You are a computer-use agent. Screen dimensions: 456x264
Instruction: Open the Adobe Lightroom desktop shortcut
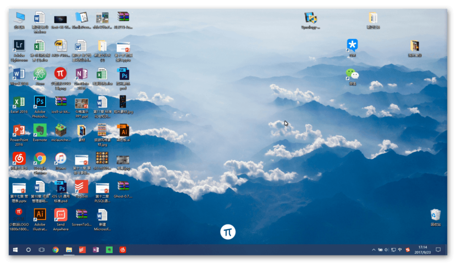click(x=19, y=51)
